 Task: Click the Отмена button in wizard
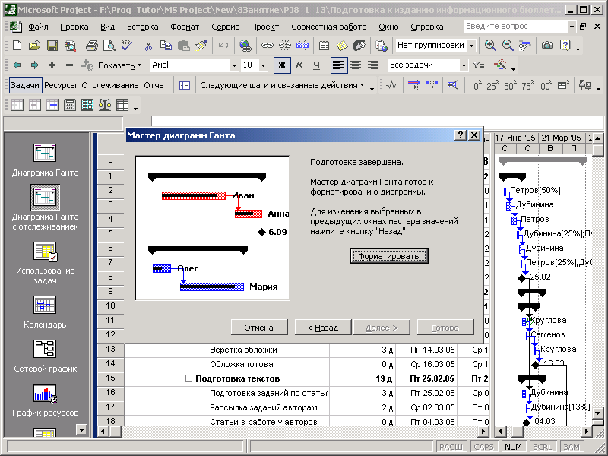click(259, 328)
